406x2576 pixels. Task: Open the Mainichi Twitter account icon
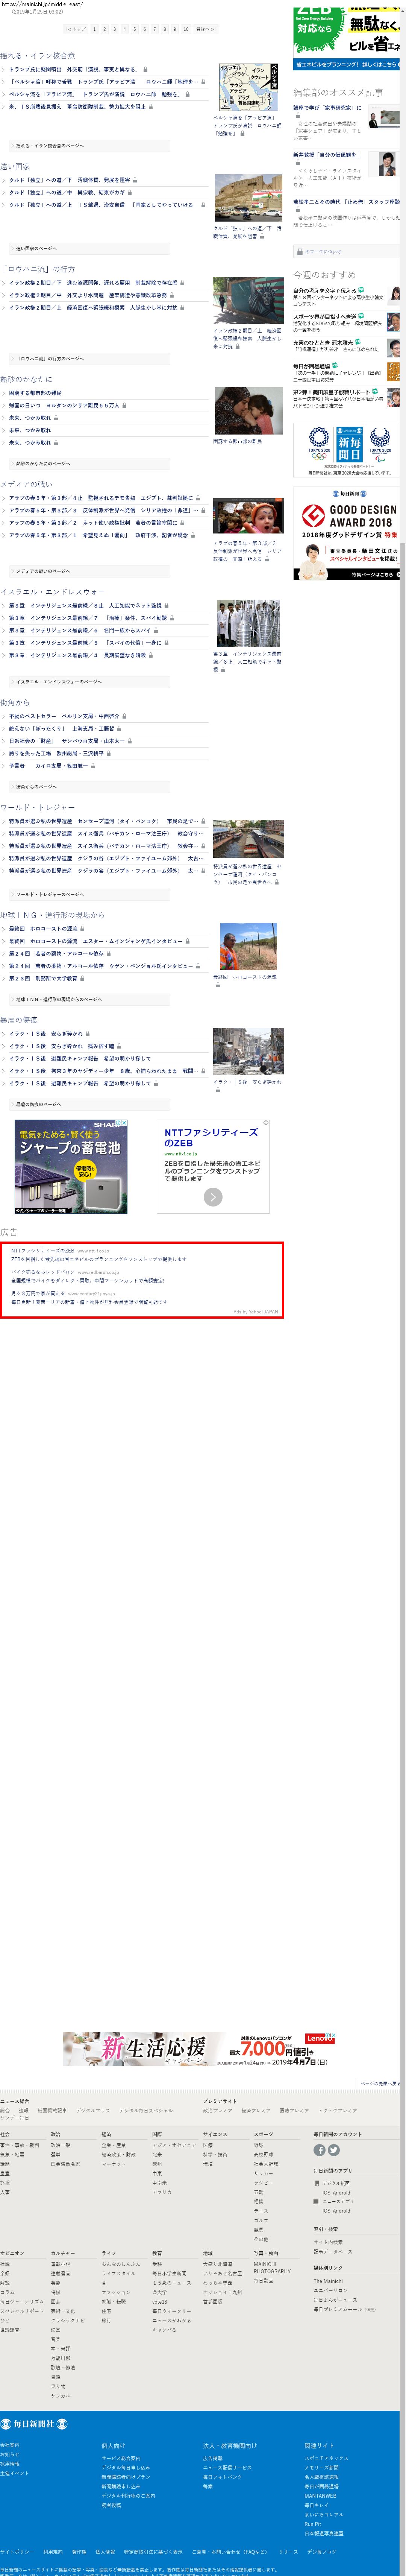tap(334, 2150)
